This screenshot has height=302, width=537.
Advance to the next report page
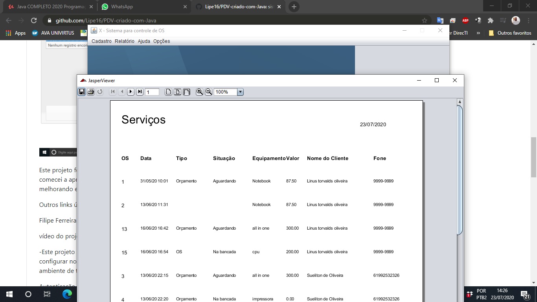pyautogui.click(x=131, y=92)
